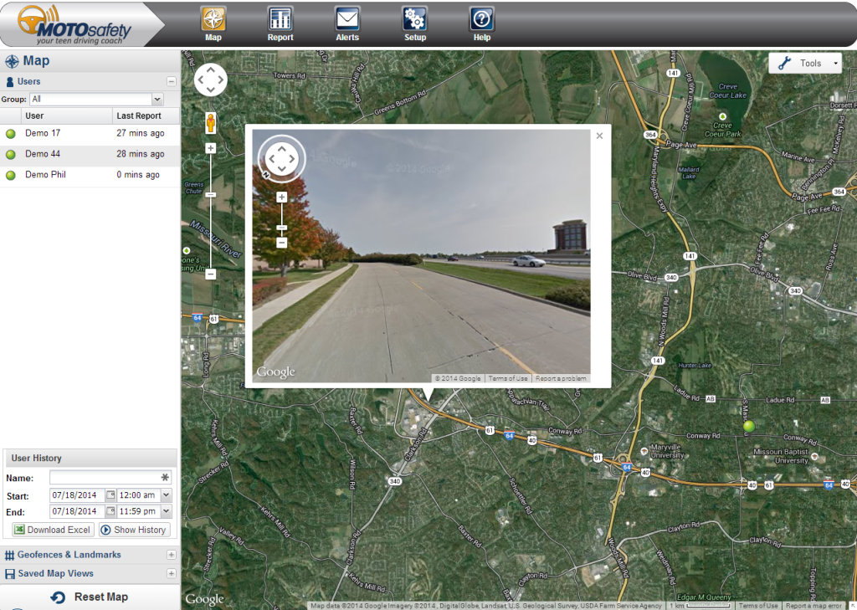
Task: Click the Street View compass rotation control
Action: (282, 158)
